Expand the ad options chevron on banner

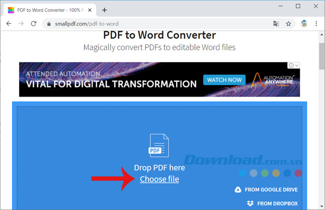click(297, 66)
